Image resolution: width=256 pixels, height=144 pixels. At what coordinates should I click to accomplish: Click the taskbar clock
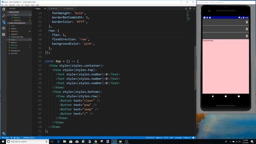(245, 141)
